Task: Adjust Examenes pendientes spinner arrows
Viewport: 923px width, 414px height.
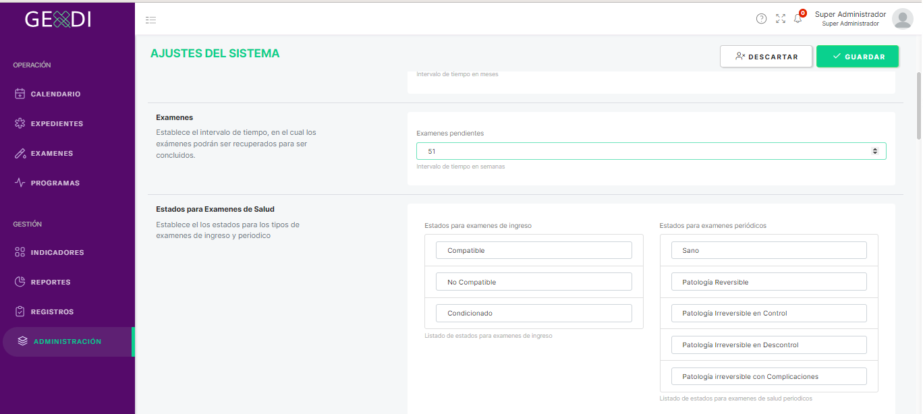Action: pos(875,151)
